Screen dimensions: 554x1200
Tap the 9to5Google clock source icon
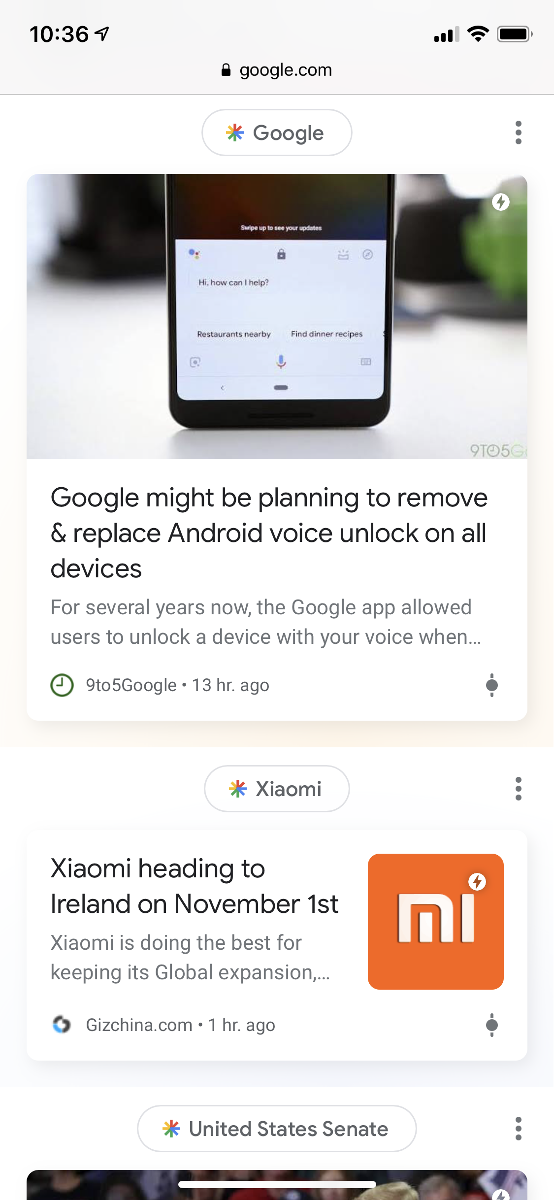[62, 685]
